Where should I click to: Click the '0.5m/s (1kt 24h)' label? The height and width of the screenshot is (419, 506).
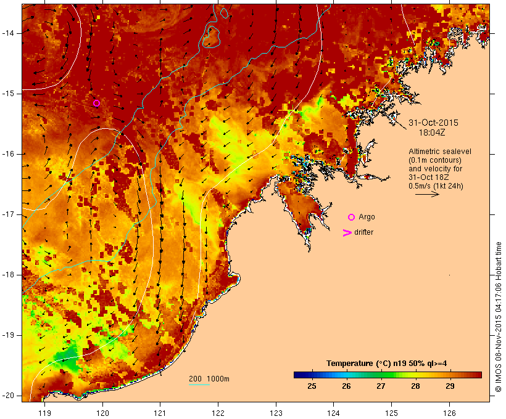coord(436,186)
